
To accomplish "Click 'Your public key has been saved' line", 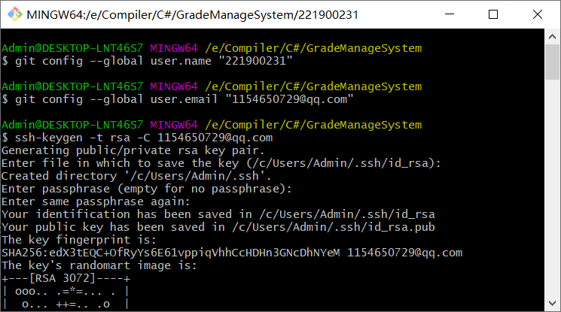I will click(218, 227).
